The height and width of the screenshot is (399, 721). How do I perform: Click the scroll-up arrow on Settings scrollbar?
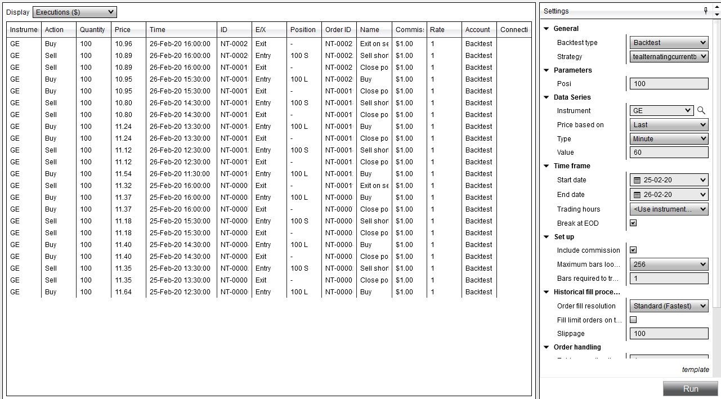pos(716,6)
